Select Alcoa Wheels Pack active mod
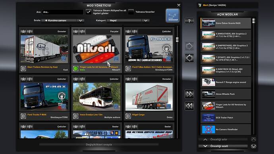Screen dimensions: 274x154 (226, 94)
